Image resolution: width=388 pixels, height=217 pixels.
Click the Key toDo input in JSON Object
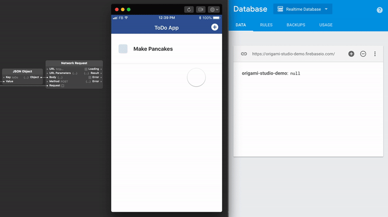(15, 77)
